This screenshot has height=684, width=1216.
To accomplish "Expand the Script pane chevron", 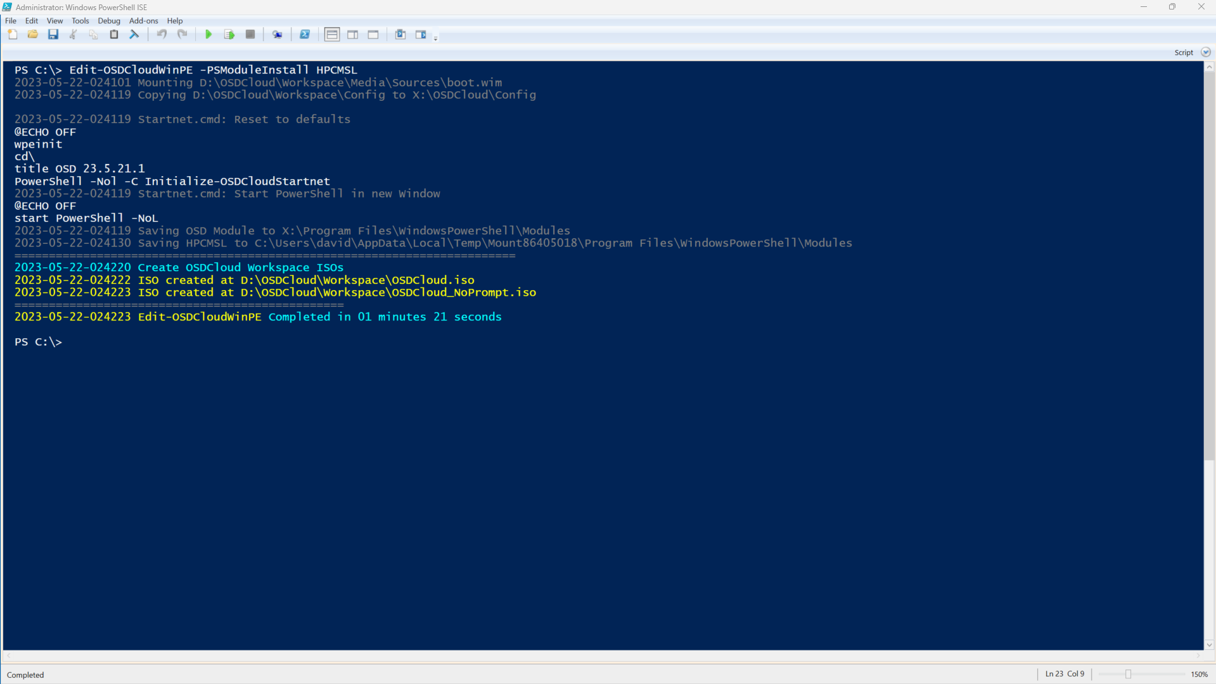I will coord(1206,53).
